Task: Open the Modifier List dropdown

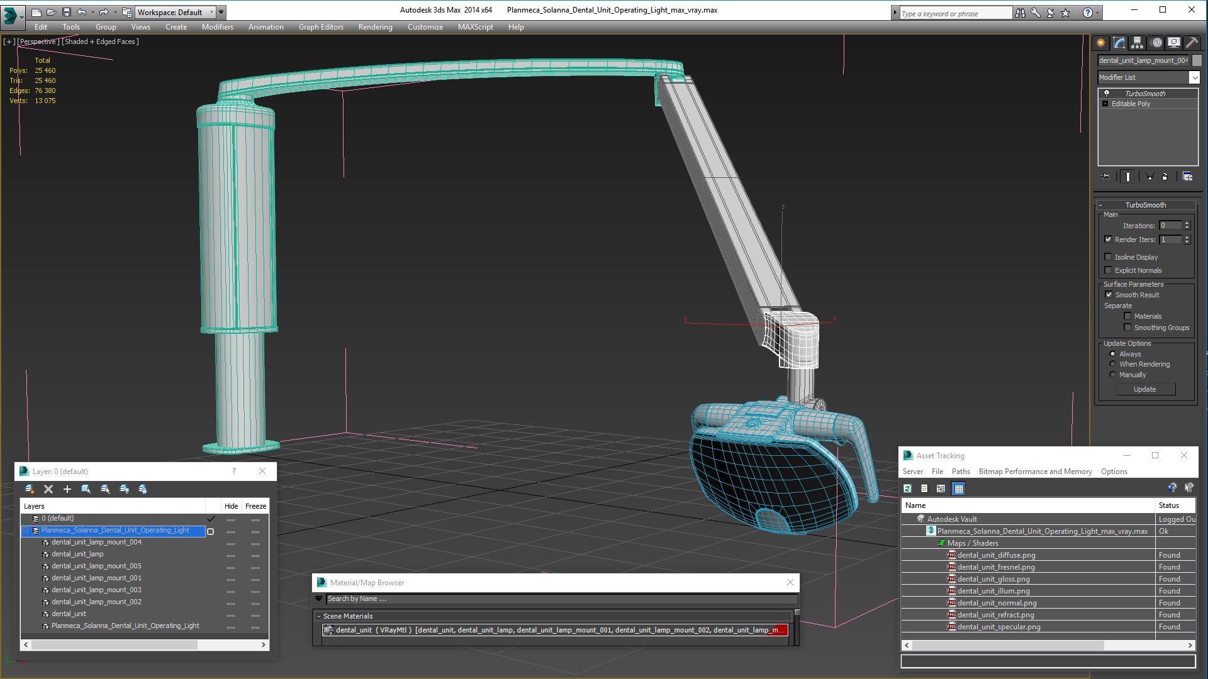Action: tap(1194, 77)
